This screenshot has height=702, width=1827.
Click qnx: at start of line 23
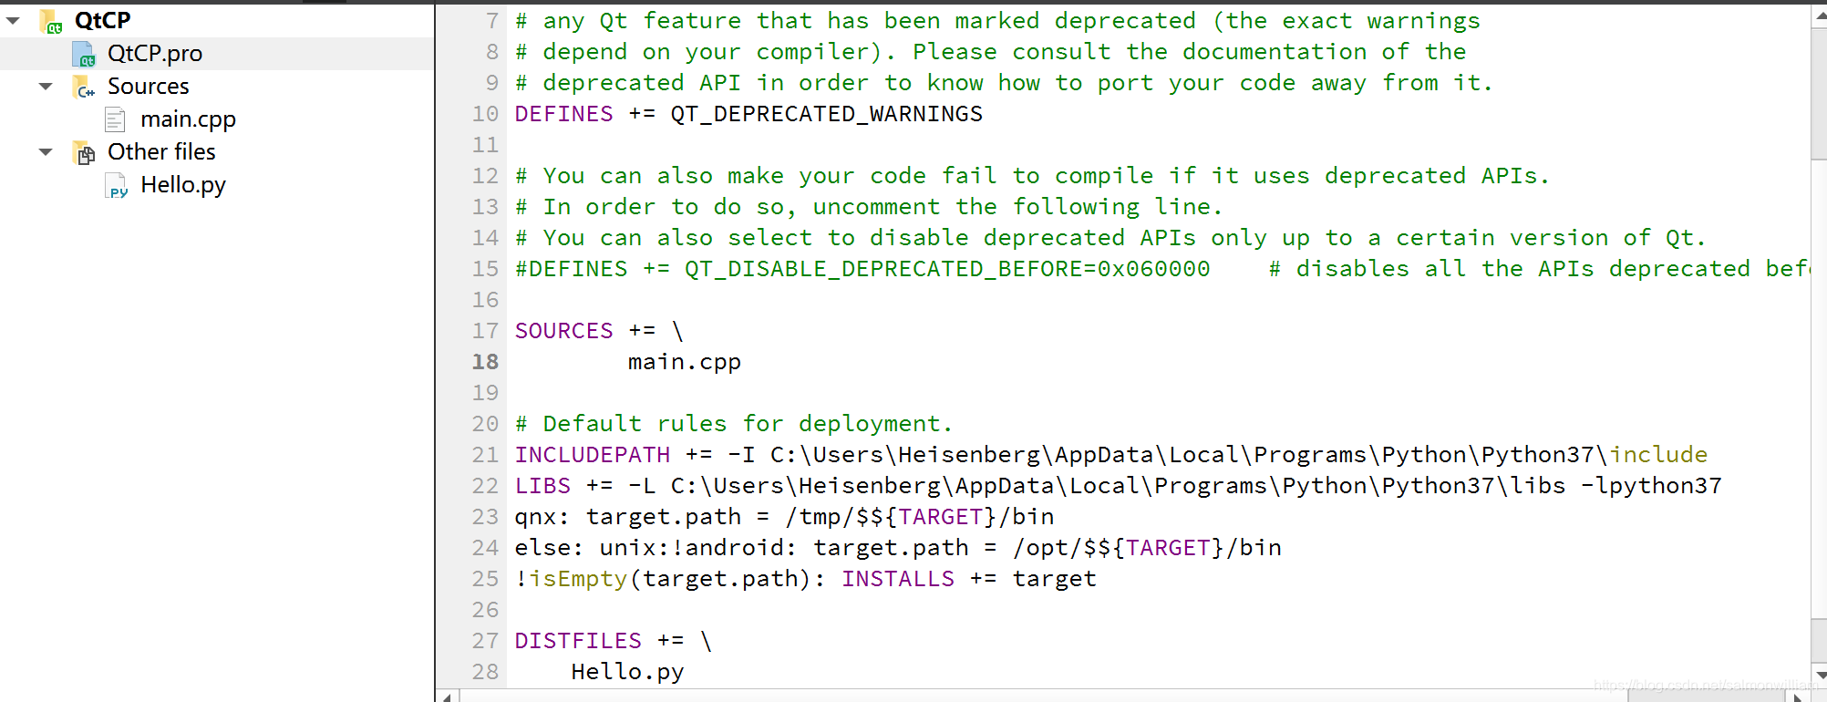pyautogui.click(x=542, y=517)
